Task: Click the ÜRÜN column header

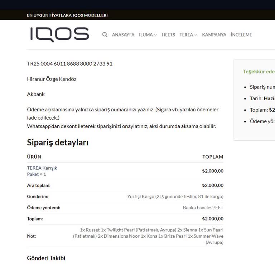Action: click(34, 156)
